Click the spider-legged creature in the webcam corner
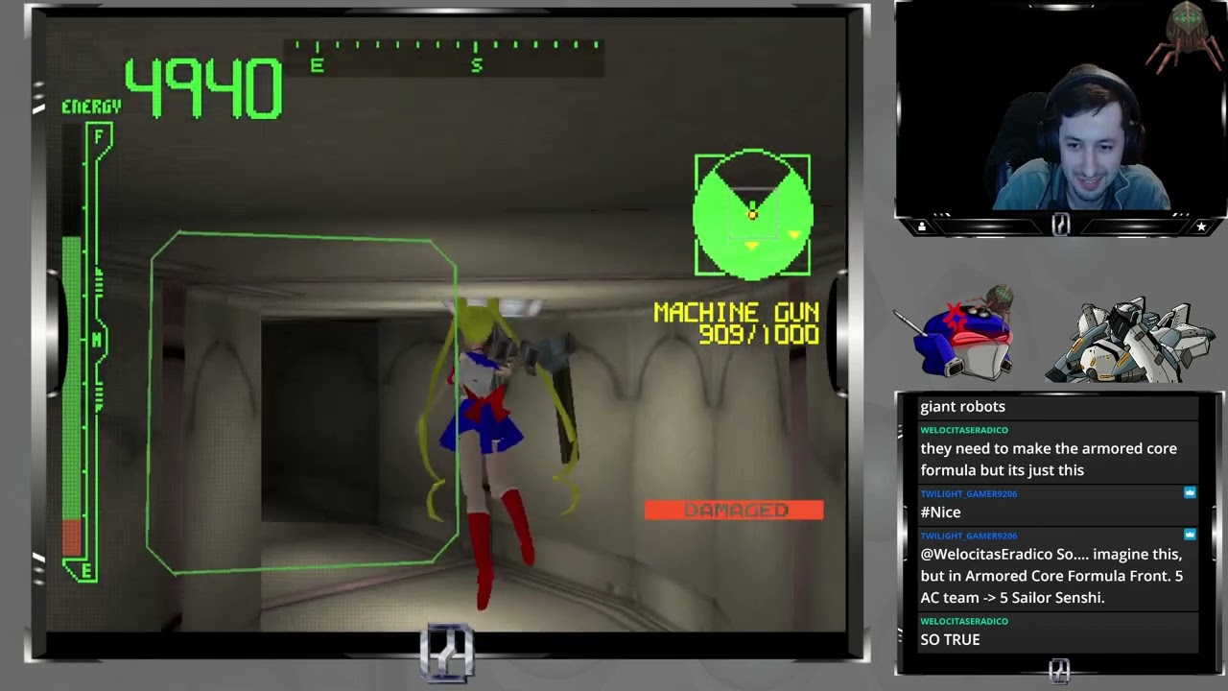 tap(1186, 36)
